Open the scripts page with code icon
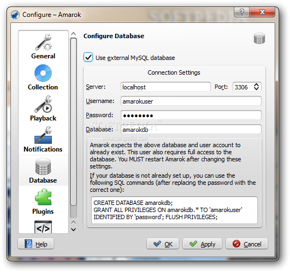Viewport: 290px width, 272px height. (43, 227)
